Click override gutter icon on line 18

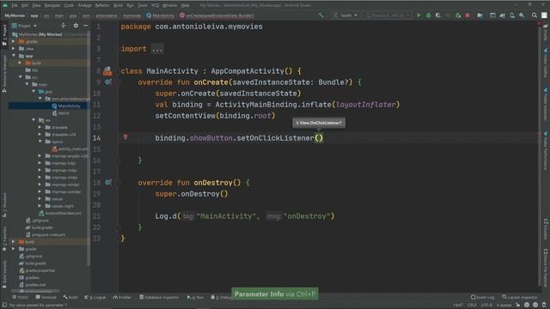[x=107, y=183]
